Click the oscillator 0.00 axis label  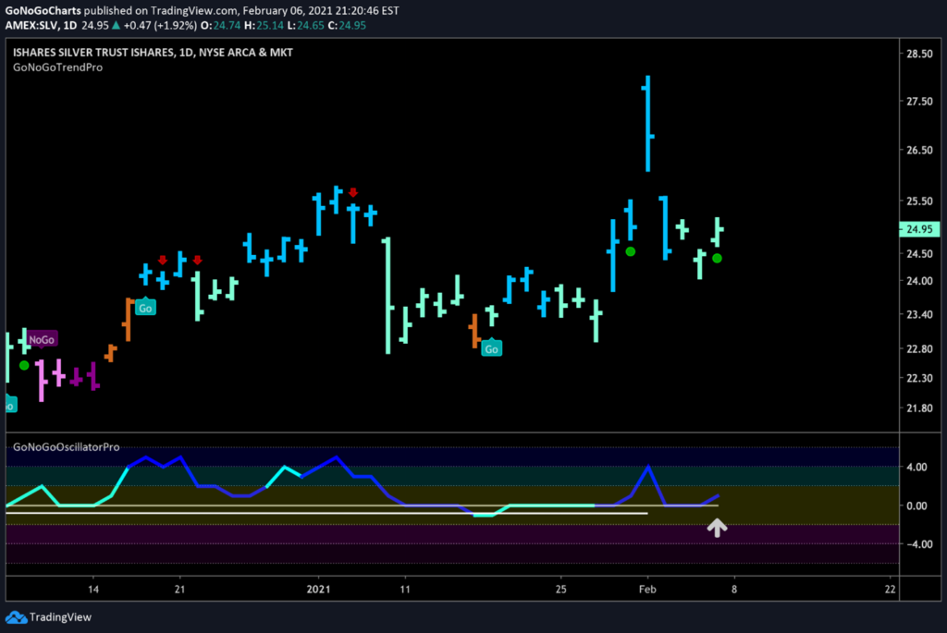916,505
